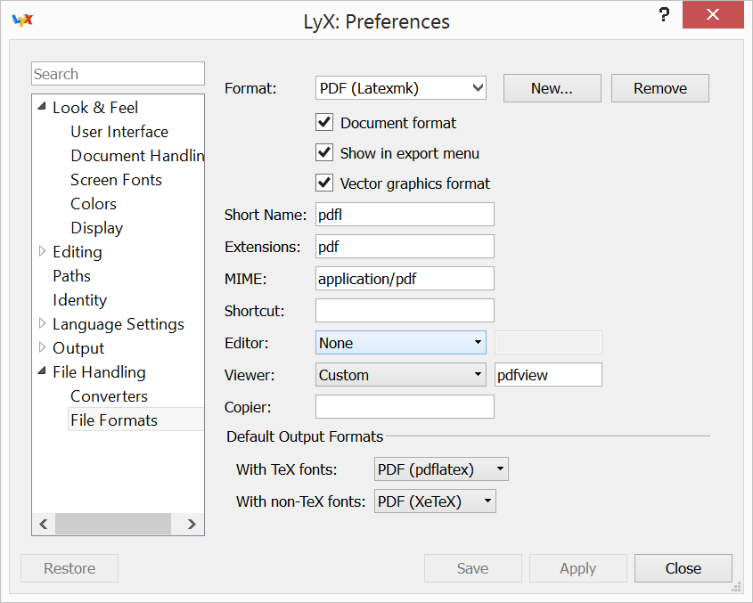
Task: Expand the Editing tree category
Action: 42,252
